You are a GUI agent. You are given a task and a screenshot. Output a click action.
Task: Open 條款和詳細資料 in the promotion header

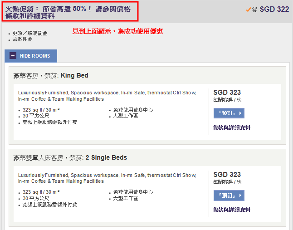[x=30, y=15]
